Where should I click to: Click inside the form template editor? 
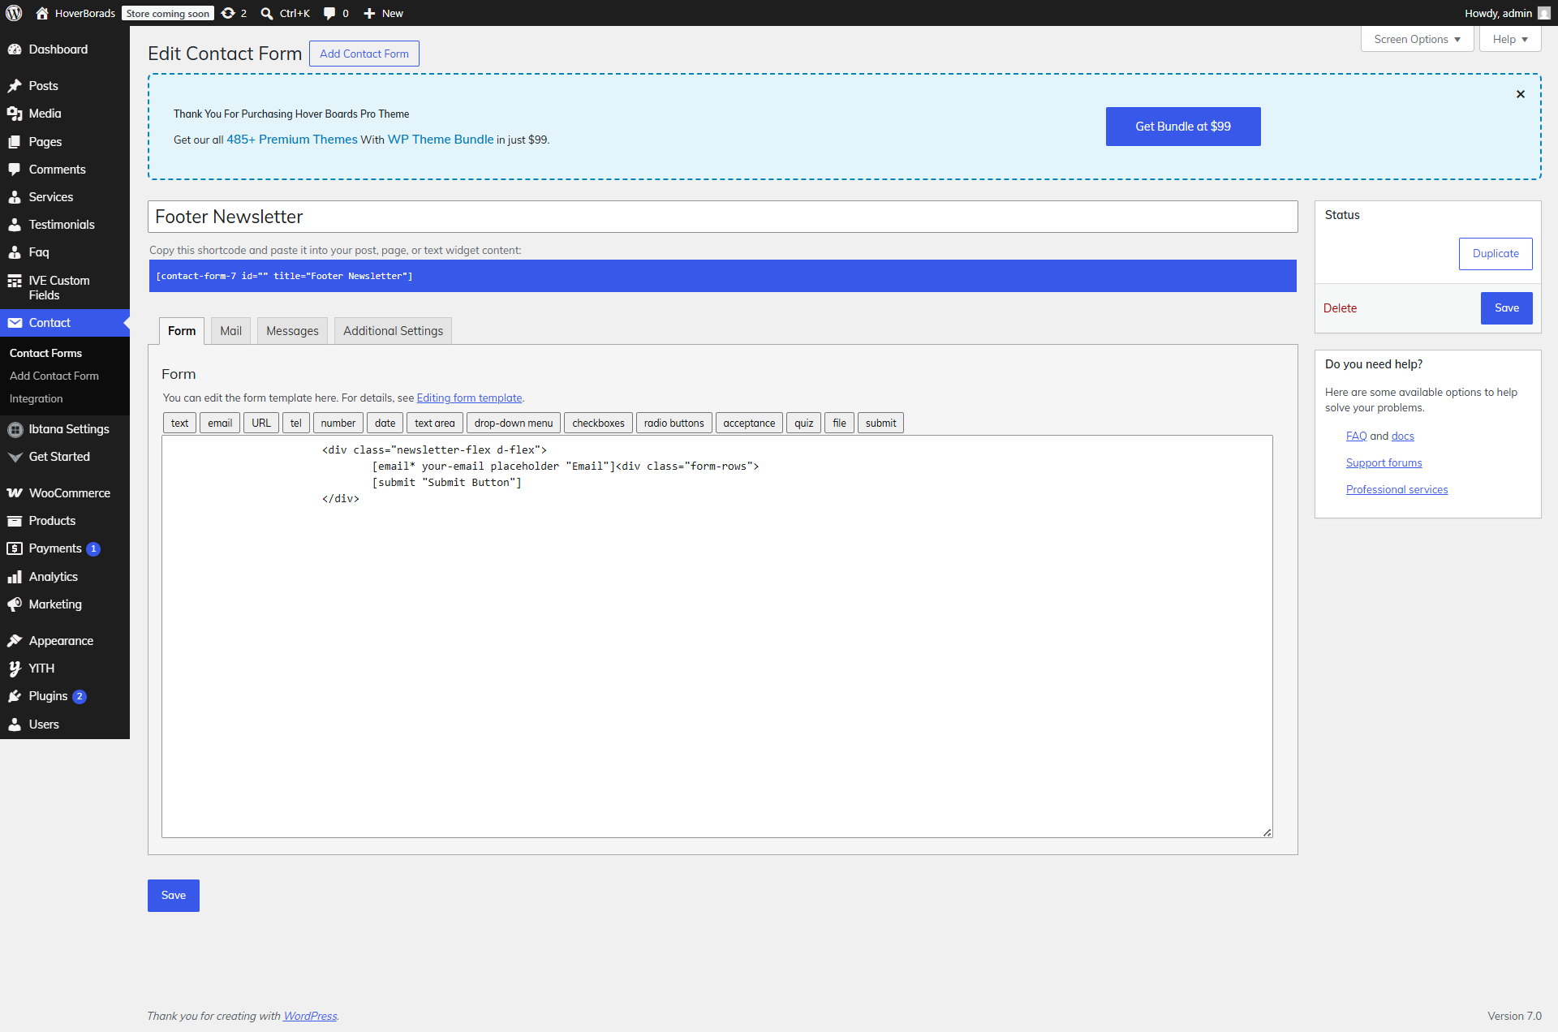pos(717,637)
